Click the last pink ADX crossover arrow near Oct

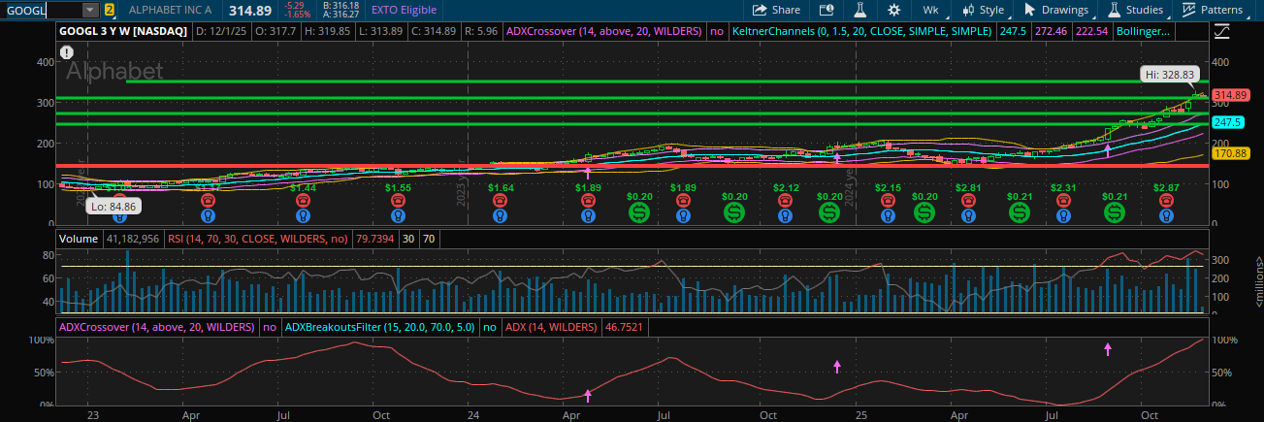[1107, 347]
